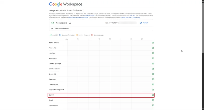
Task: Click the orange Service disruption legend icon
Action: (x=77, y=35)
